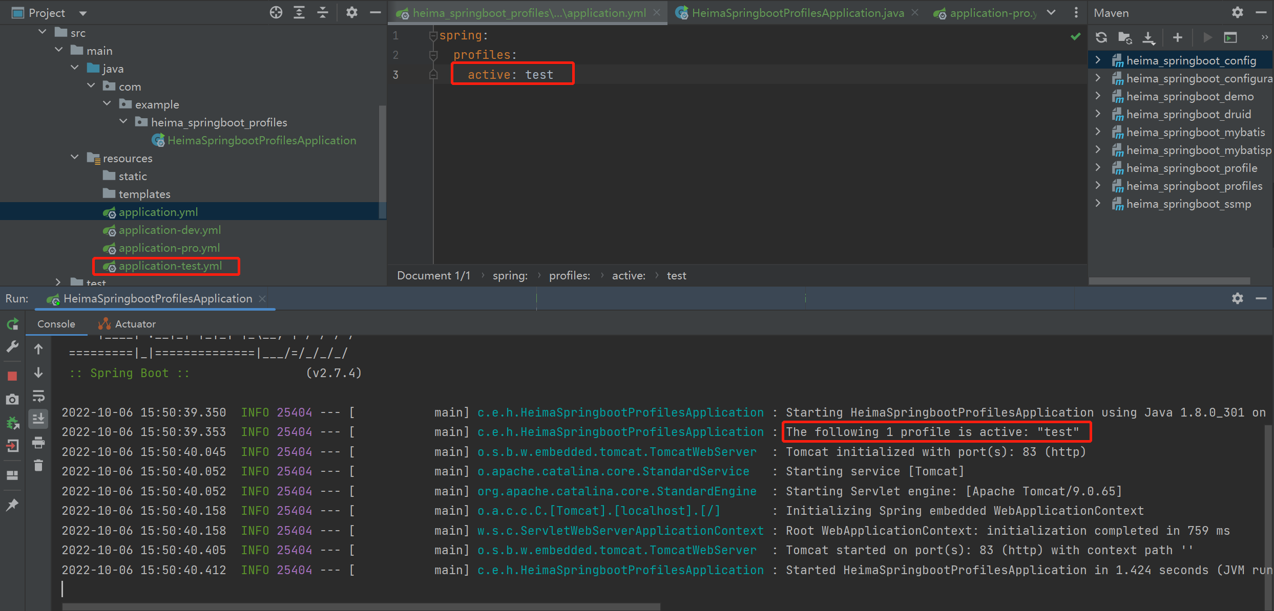Expand heima_springboot_demo Maven module
This screenshot has height=611, width=1274.
pos(1098,96)
